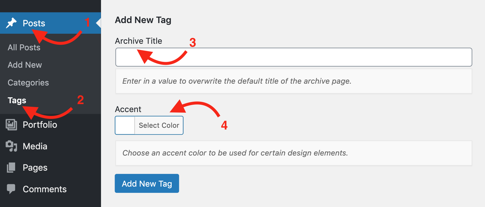Click the Accent section label
The width and height of the screenshot is (485, 207).
pos(128,109)
